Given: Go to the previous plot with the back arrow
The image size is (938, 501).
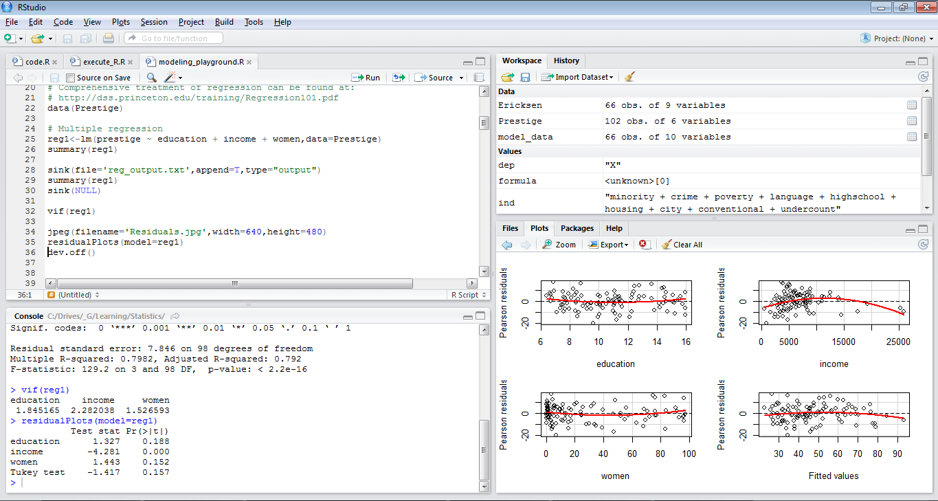Looking at the screenshot, I should pyautogui.click(x=507, y=245).
